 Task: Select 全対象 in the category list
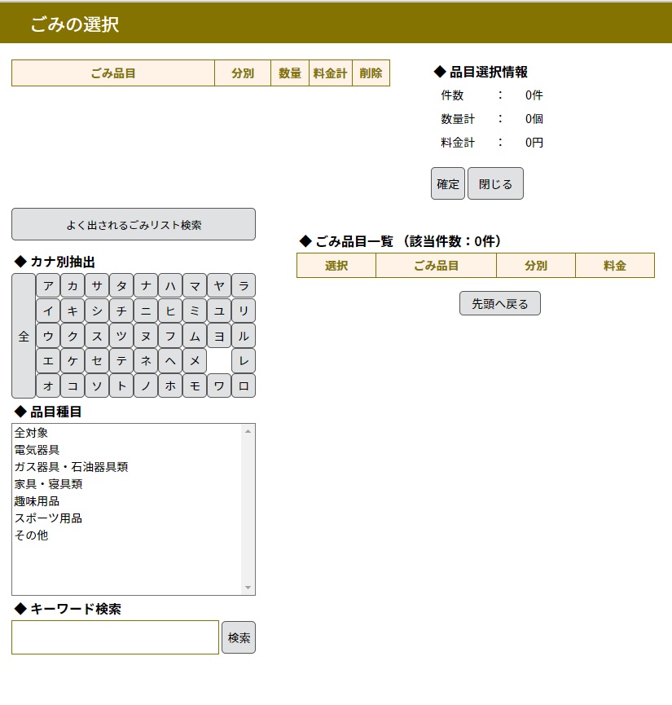[127, 433]
